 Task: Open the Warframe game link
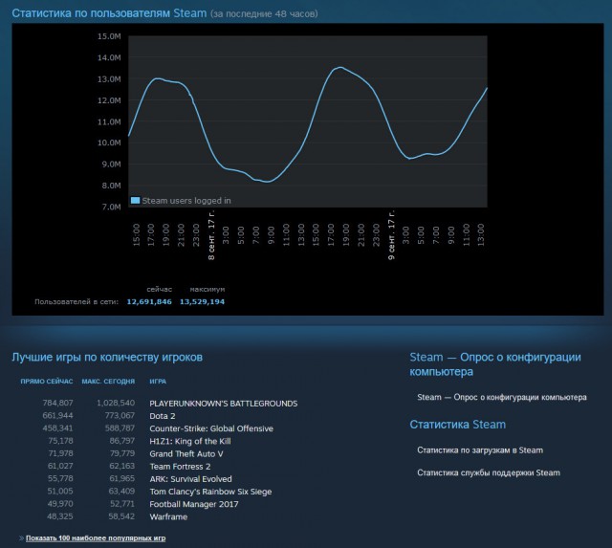tap(168, 516)
